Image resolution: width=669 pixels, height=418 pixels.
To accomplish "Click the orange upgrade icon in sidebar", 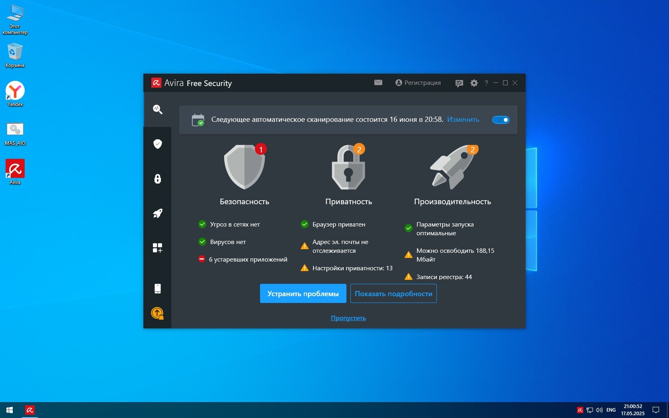I will (157, 313).
